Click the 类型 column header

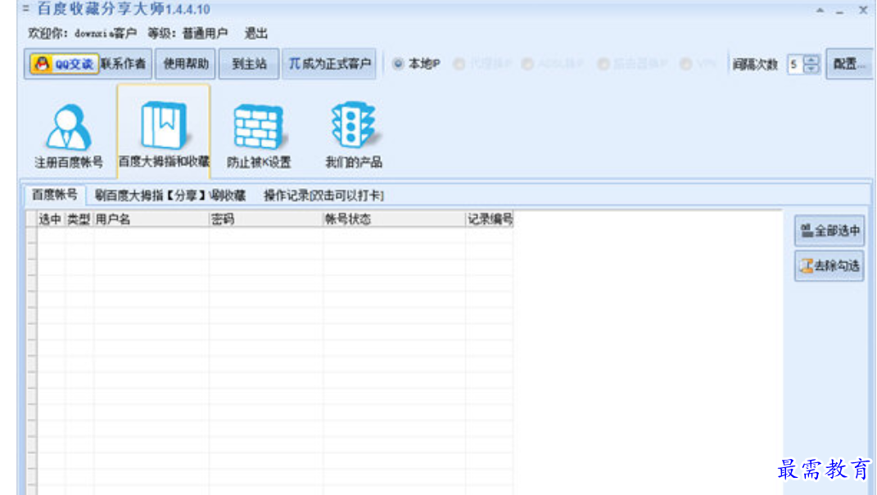click(79, 219)
